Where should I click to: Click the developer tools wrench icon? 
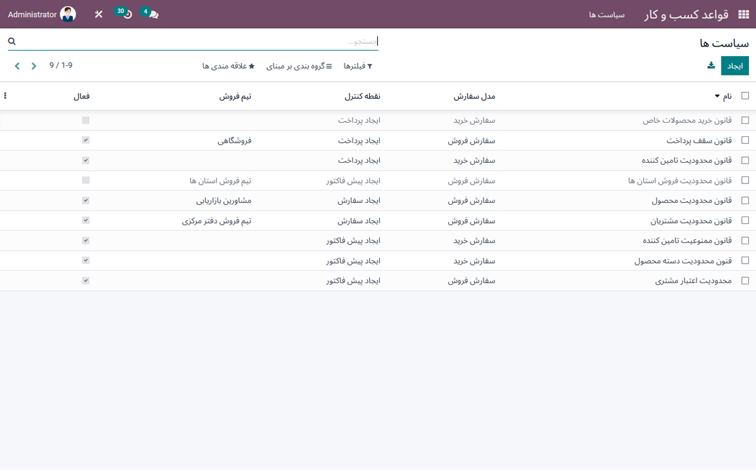(98, 14)
